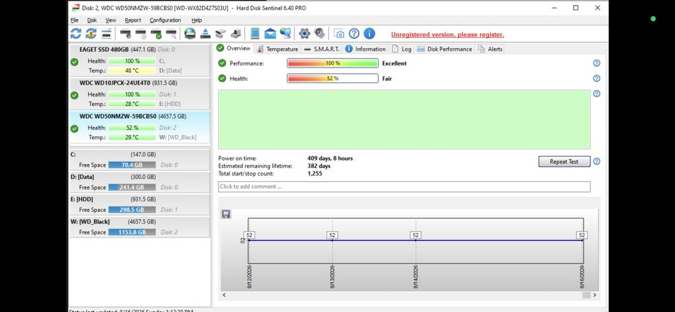Select the D: [Data] partition entry

click(x=140, y=182)
